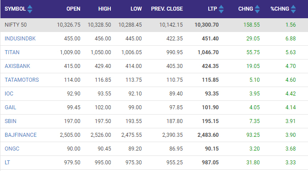Select the GAIL symbol link

click(10, 107)
